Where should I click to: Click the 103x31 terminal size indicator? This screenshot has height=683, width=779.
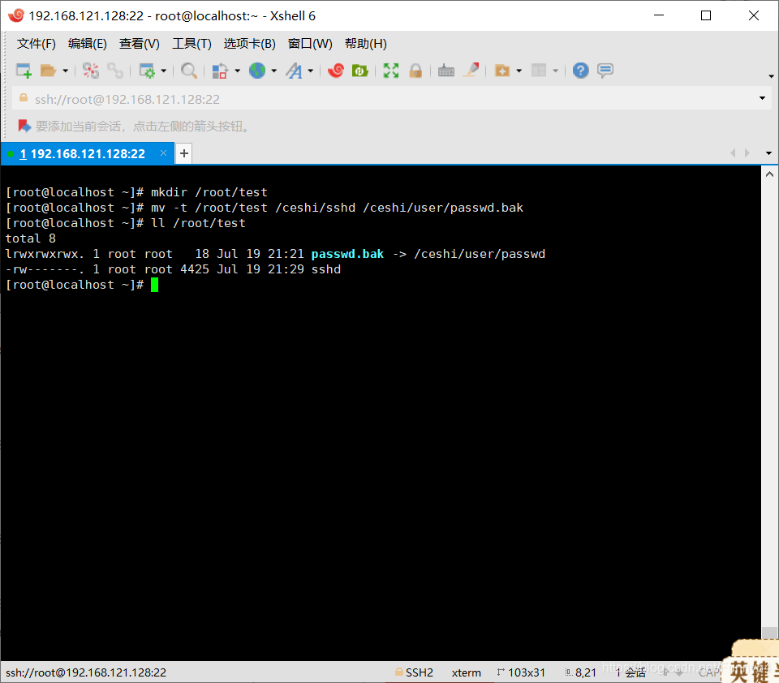pos(521,672)
